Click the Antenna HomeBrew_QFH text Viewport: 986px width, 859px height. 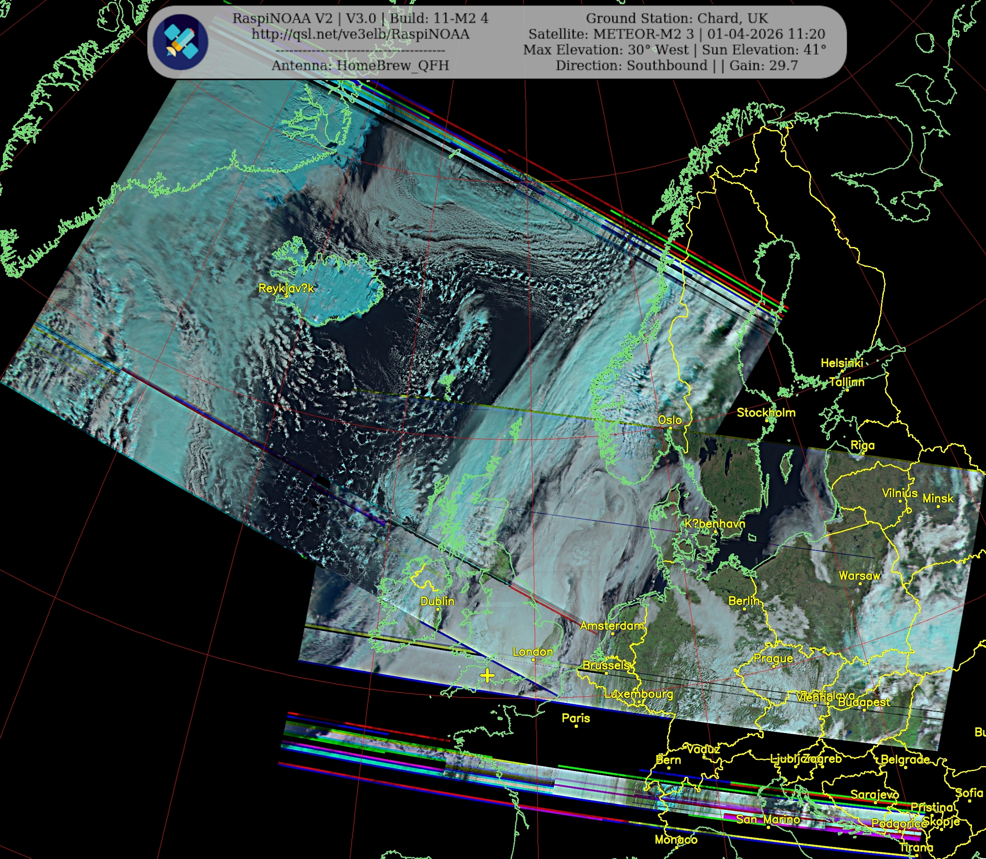pos(360,66)
